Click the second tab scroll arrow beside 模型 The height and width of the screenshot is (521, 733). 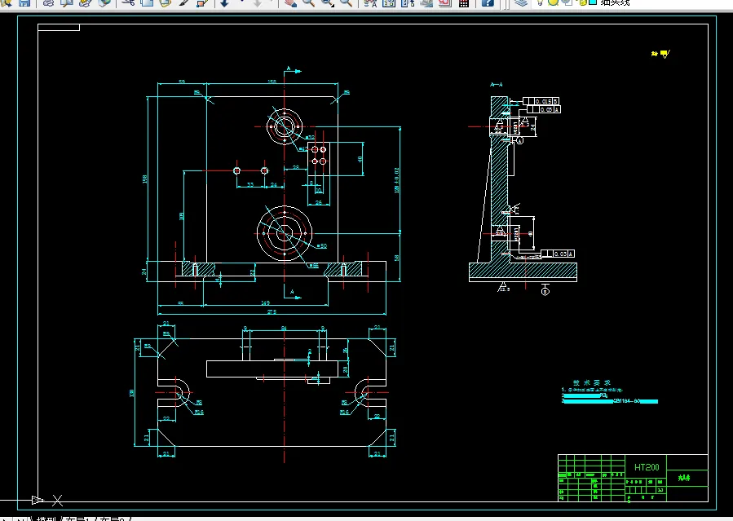coord(21,519)
